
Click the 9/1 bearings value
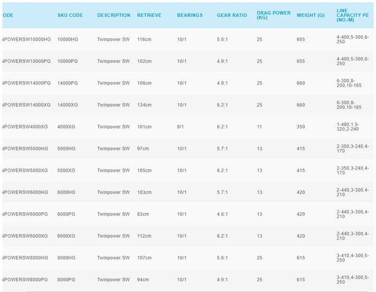(x=180, y=127)
